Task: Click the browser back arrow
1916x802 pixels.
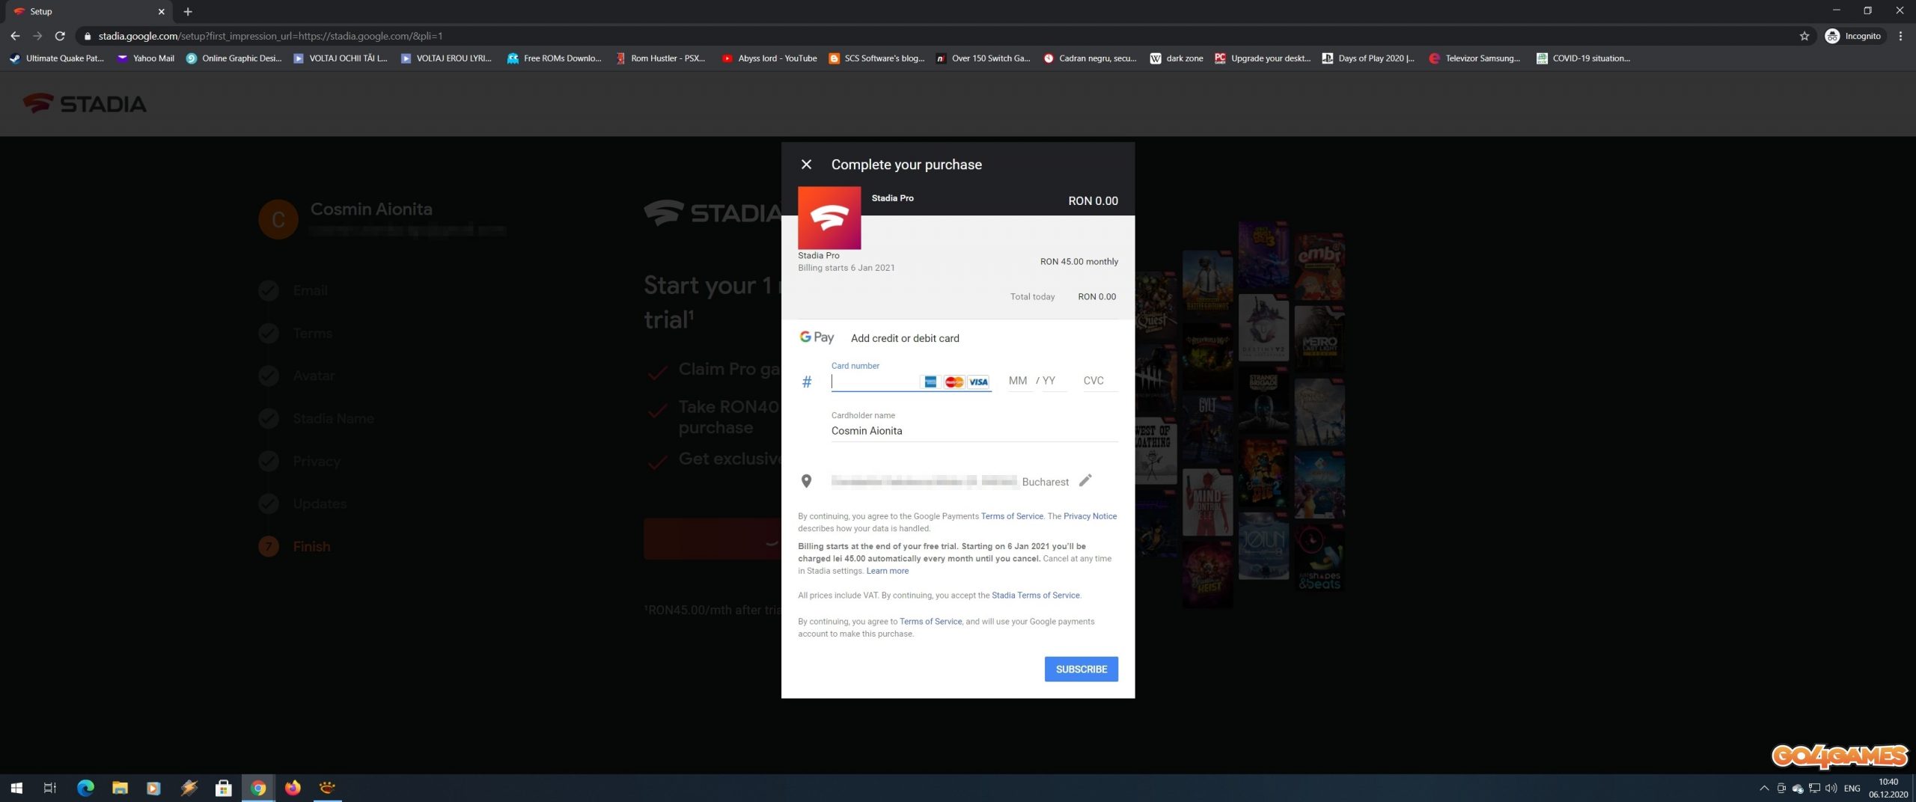Action: pyautogui.click(x=15, y=36)
